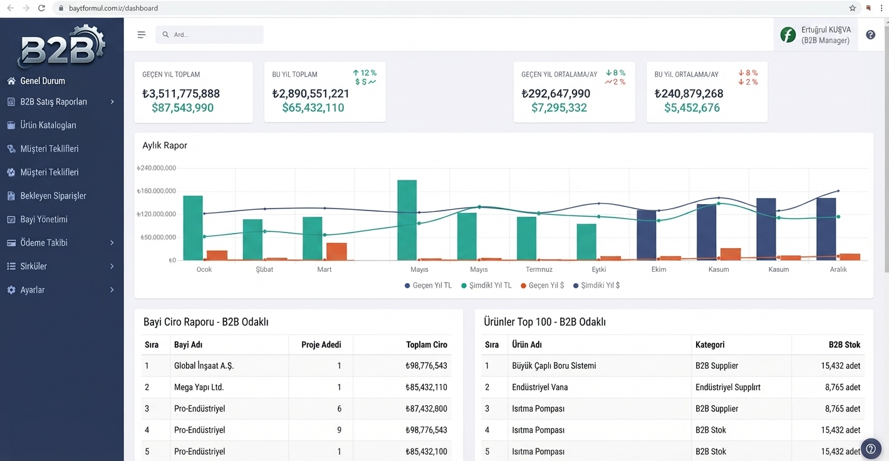Image resolution: width=889 pixels, height=461 pixels.
Task: Click the home icon beside Genel Durum
Action: pyautogui.click(x=11, y=81)
